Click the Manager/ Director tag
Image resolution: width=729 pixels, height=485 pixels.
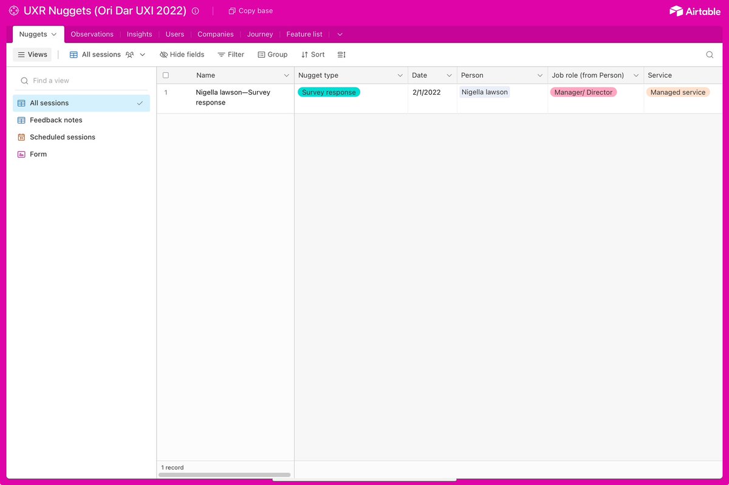coord(583,92)
